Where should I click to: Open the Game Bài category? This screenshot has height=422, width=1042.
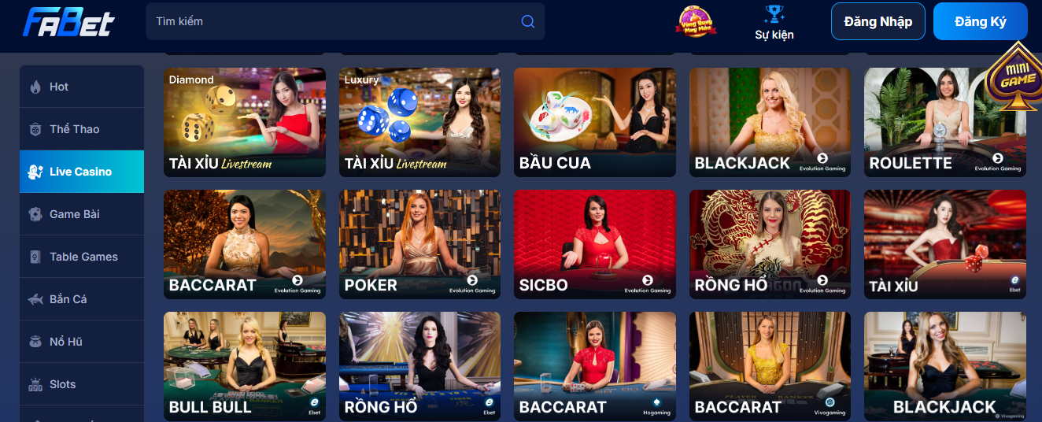click(x=82, y=214)
